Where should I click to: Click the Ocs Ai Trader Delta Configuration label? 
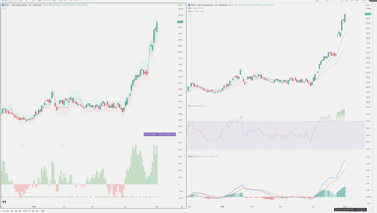pos(160,134)
